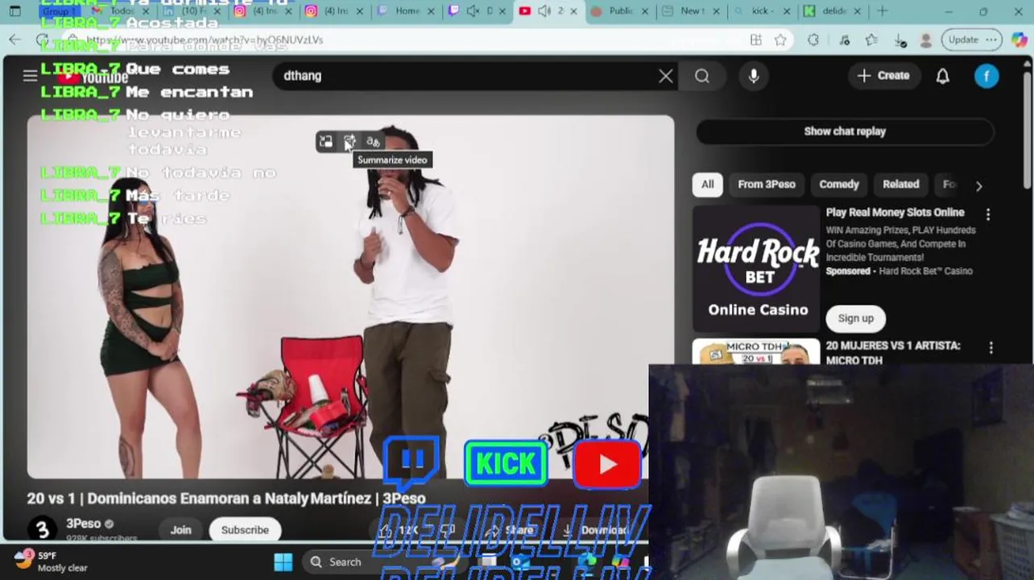Image resolution: width=1034 pixels, height=580 pixels.
Task: Add this page to favorites star
Action: (x=780, y=40)
